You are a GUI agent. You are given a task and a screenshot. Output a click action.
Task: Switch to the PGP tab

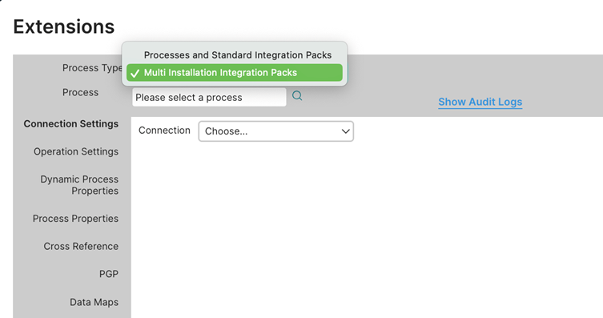pos(109,274)
